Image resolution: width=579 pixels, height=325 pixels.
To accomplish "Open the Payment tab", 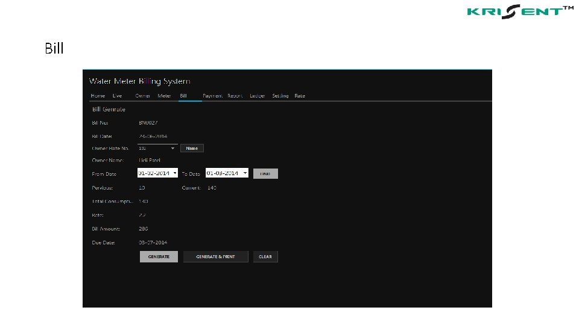I will click(212, 96).
